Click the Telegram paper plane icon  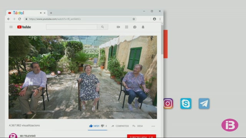(204, 103)
